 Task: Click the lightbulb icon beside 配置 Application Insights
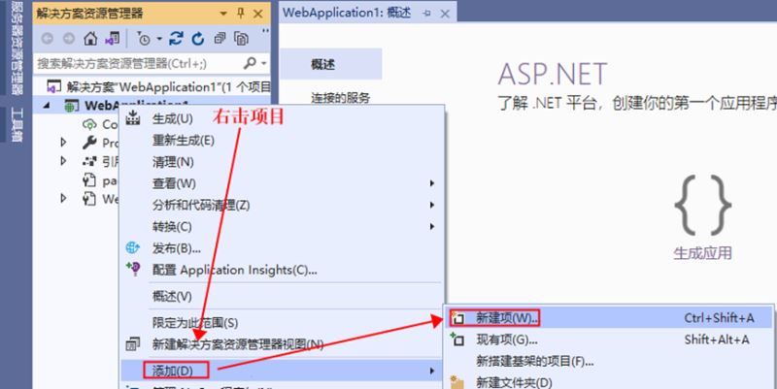coord(133,269)
